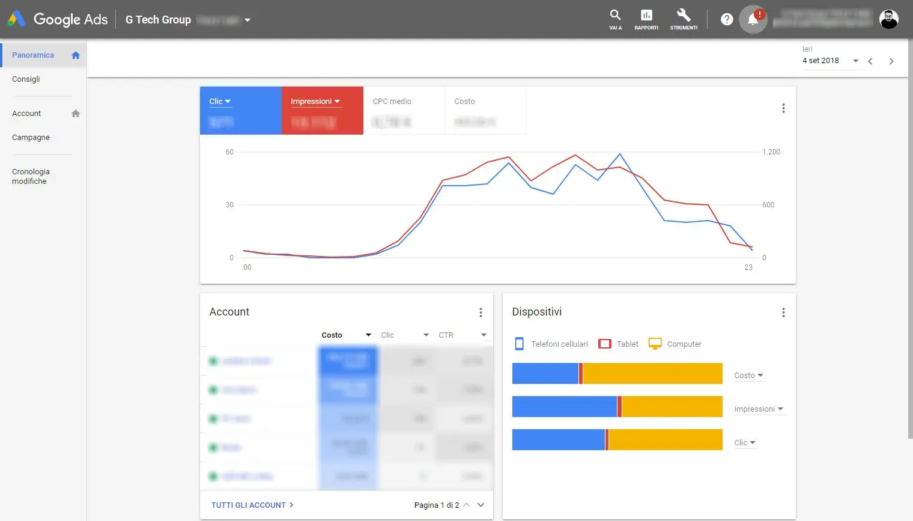The height and width of the screenshot is (521, 913).
Task: Click yellow segment of Impressioni device bar
Action: coord(672,406)
